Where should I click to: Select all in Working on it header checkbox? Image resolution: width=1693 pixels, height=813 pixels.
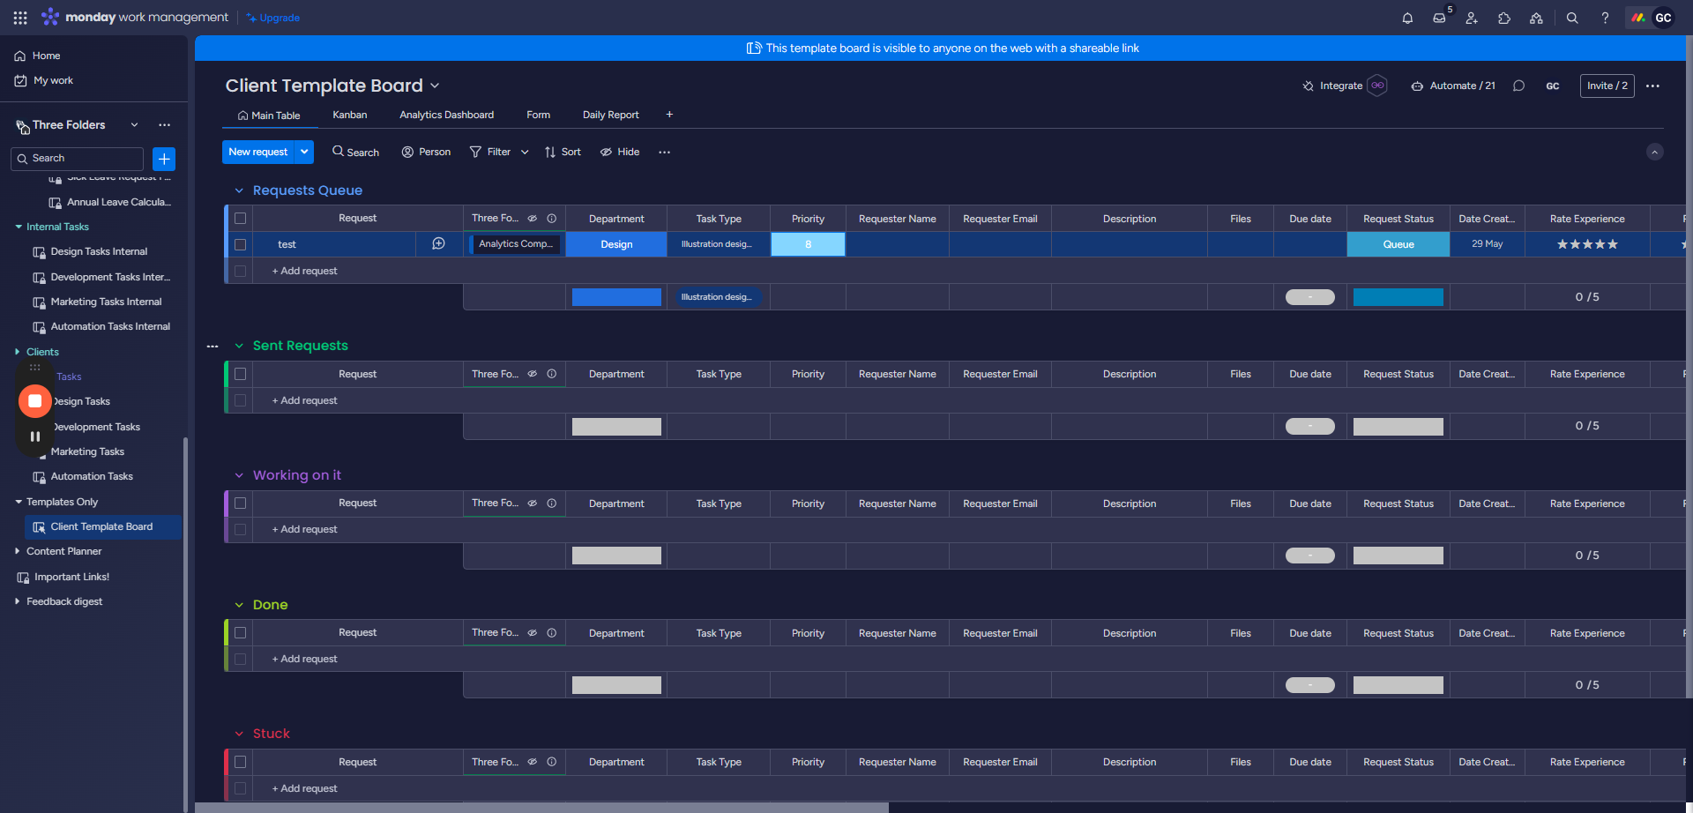coord(240,503)
